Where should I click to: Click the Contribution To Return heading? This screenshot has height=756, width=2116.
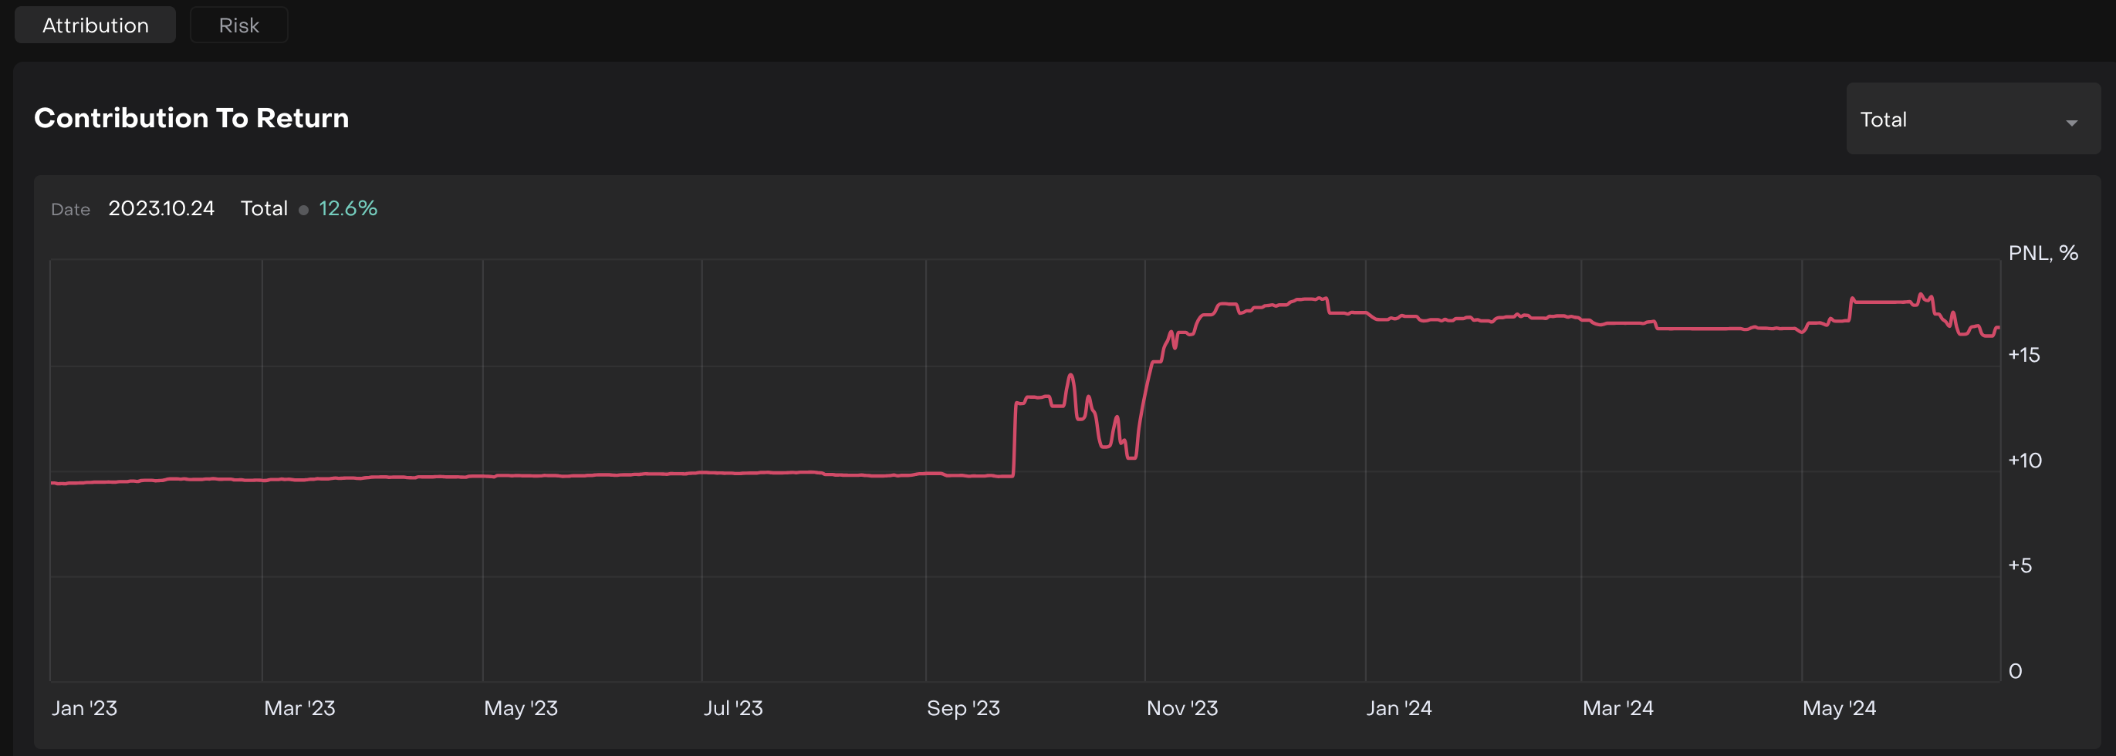point(191,118)
